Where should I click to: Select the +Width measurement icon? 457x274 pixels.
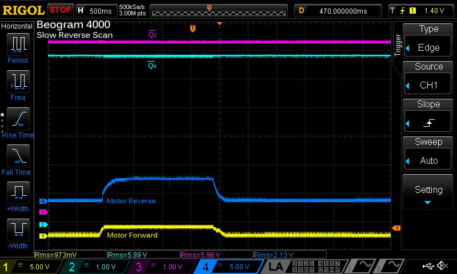point(17,191)
